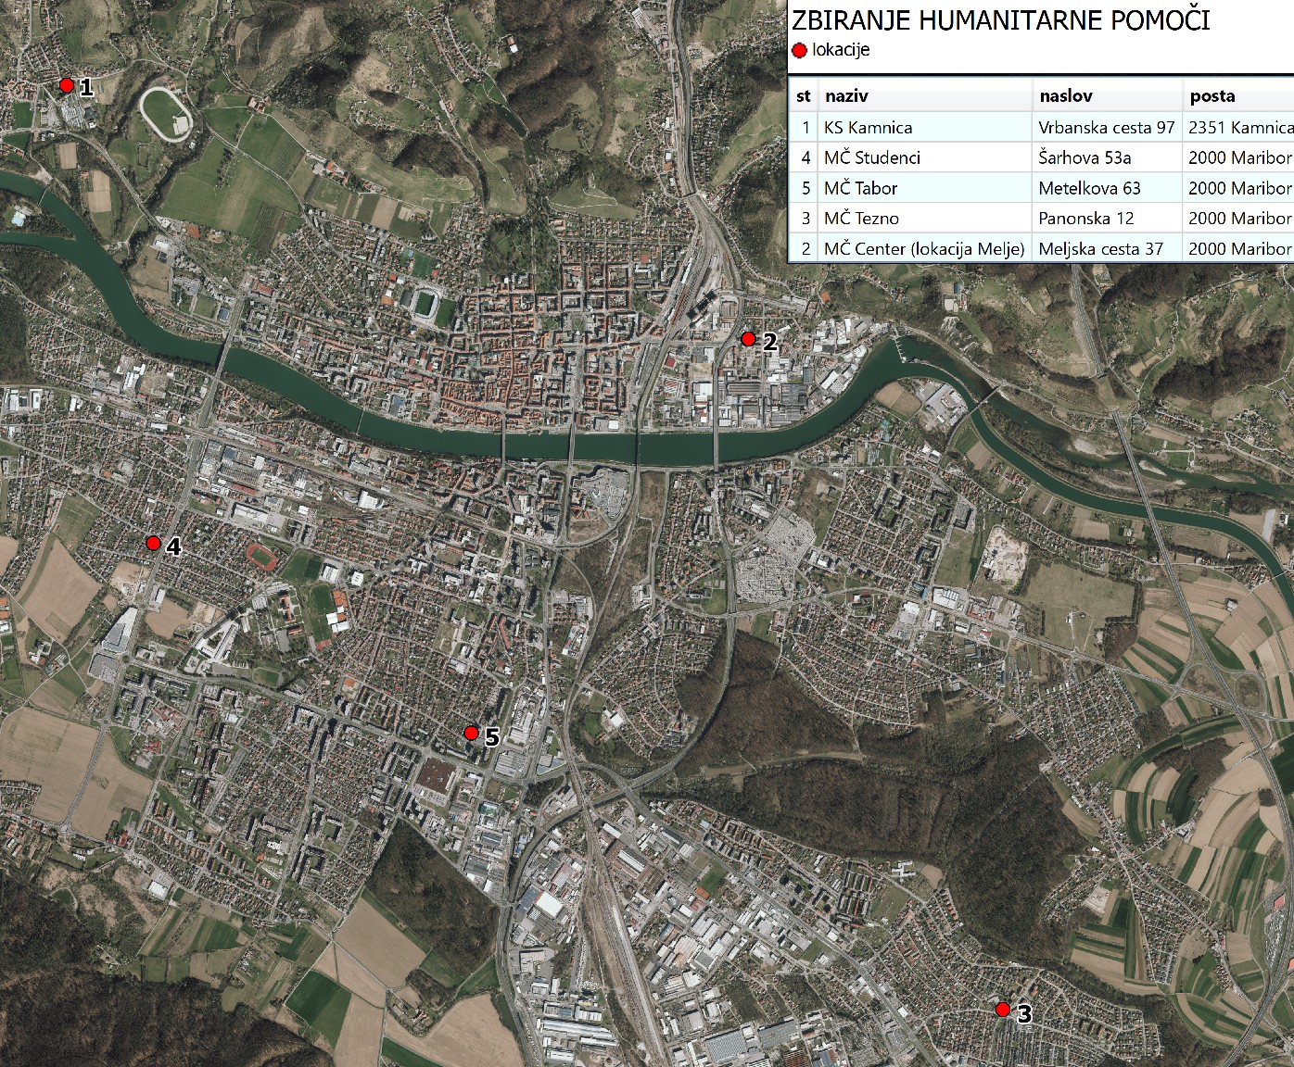Click the 'st' column header

point(804,95)
